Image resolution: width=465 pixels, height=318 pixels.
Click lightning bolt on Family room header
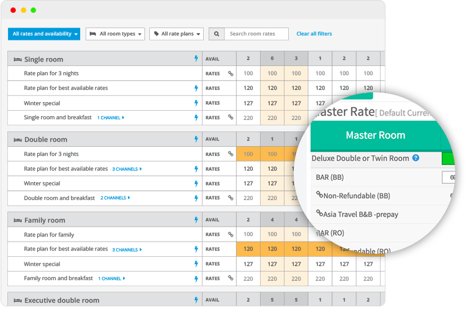pyautogui.click(x=196, y=220)
